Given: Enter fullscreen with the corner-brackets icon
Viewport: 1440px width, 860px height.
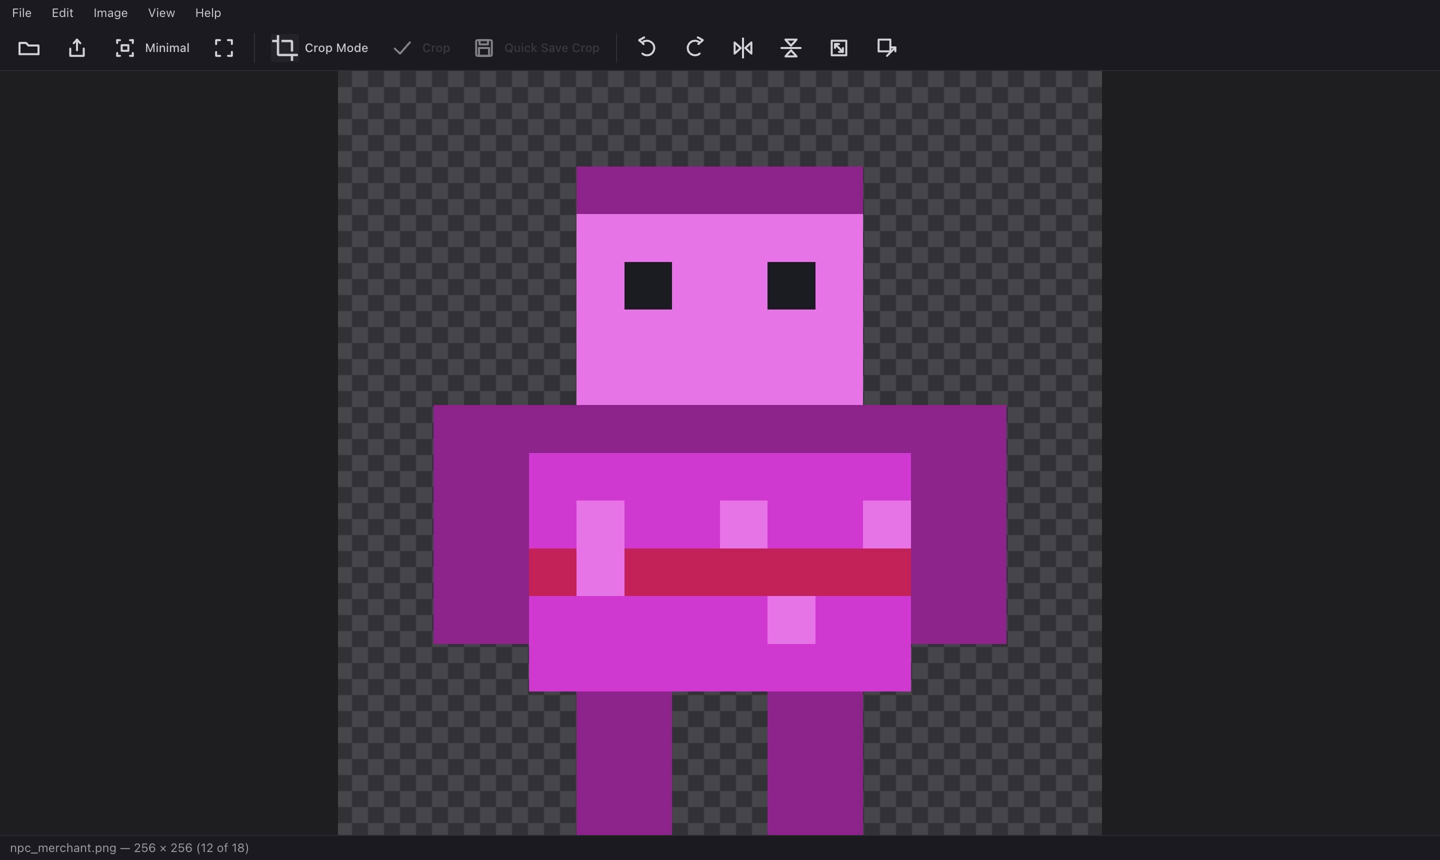Looking at the screenshot, I should (223, 47).
